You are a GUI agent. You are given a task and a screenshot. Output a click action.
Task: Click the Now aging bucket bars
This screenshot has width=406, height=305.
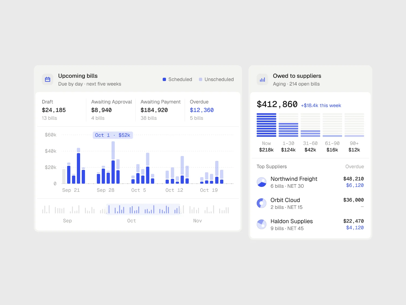(x=266, y=125)
